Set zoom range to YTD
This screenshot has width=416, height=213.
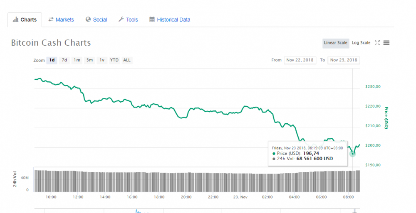tap(114, 60)
